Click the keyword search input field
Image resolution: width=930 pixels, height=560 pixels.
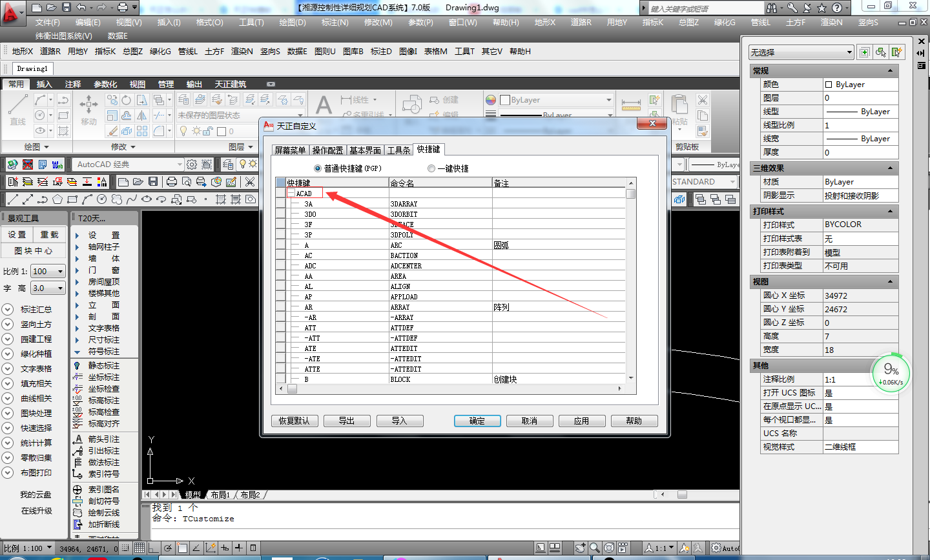coord(707,8)
